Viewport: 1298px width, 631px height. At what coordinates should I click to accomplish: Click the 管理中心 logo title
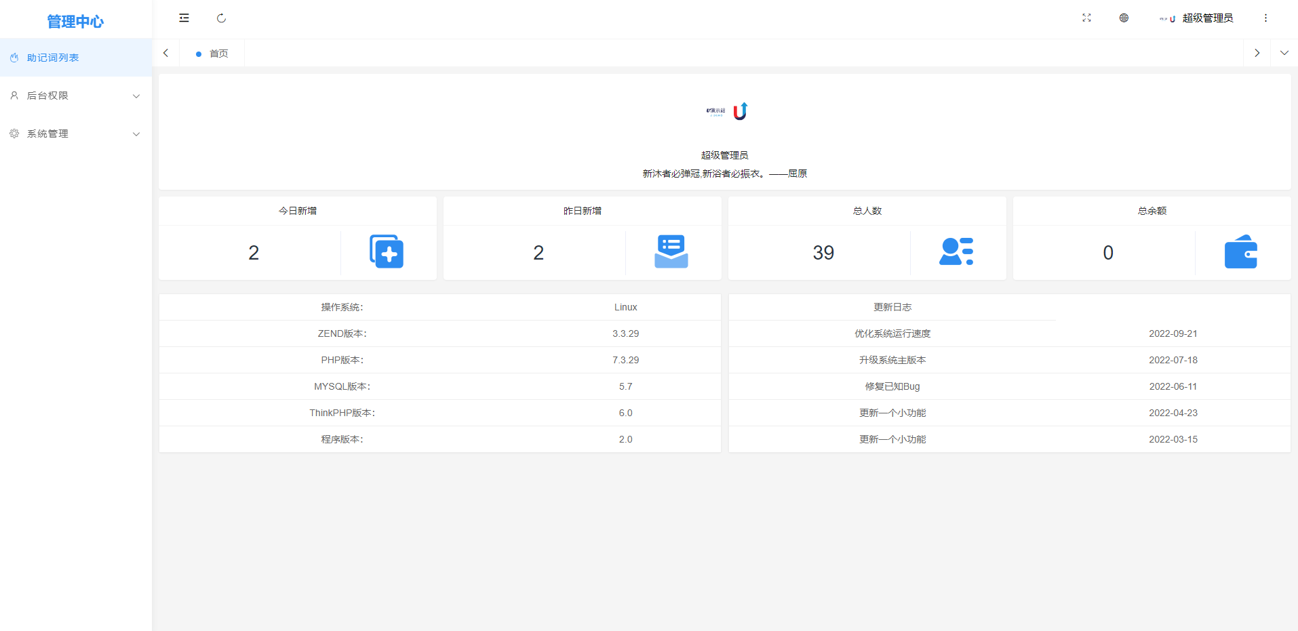tap(75, 22)
